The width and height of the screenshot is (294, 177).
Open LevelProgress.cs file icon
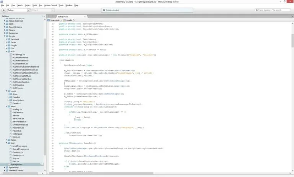11,146
